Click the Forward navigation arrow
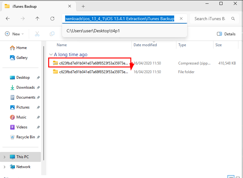This screenshot has height=178, width=243. (x=23, y=19)
